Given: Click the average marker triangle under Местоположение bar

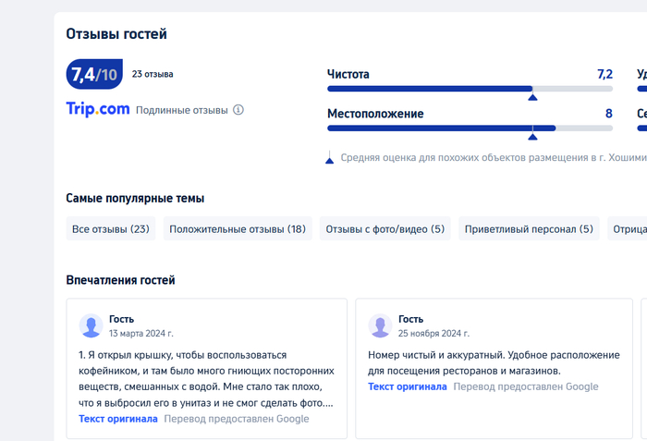Looking at the screenshot, I should (x=531, y=137).
